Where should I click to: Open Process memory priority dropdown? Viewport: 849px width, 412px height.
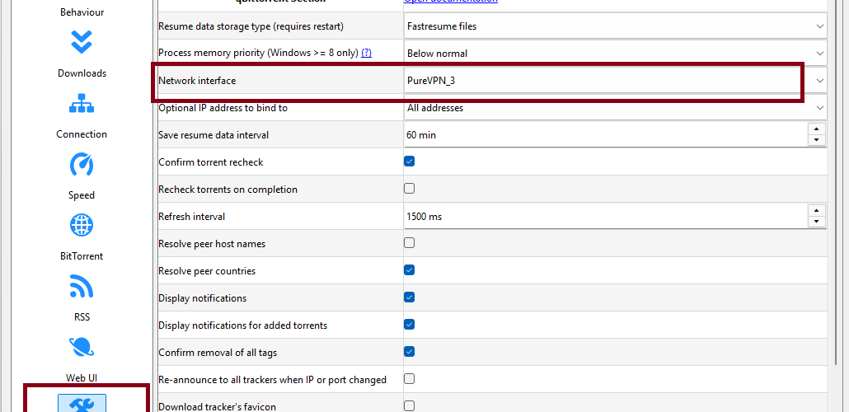(x=615, y=53)
